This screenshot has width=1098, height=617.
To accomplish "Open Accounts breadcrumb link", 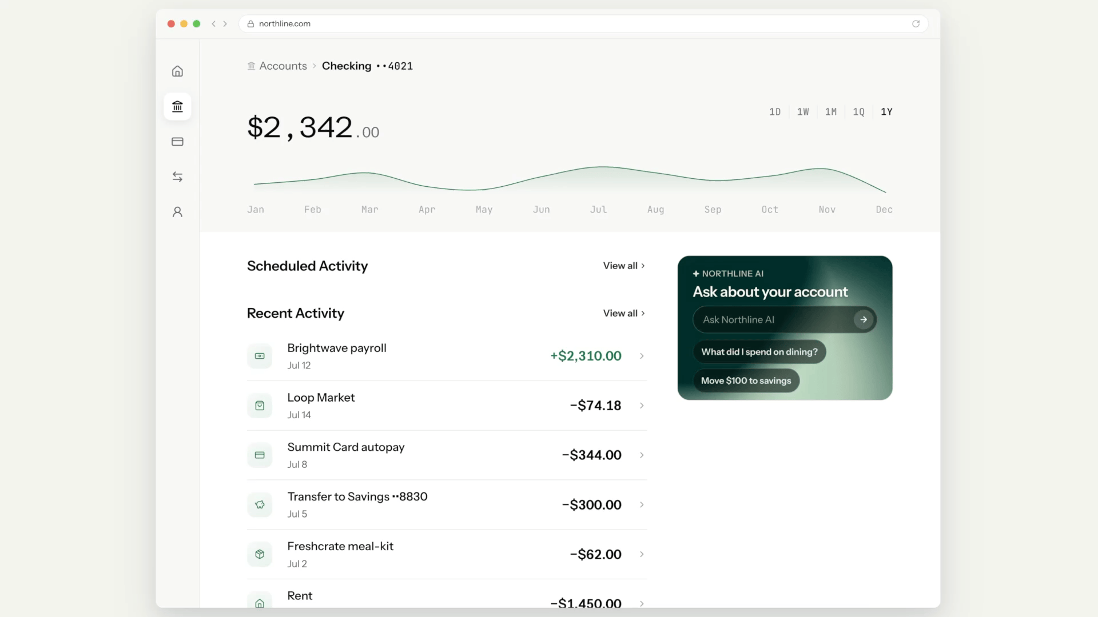I will (x=283, y=66).
